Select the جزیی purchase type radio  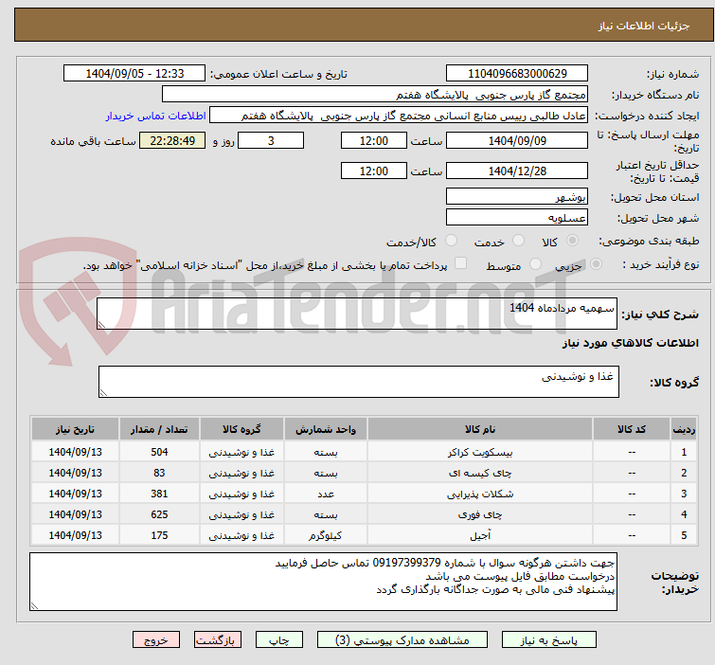[596, 263]
